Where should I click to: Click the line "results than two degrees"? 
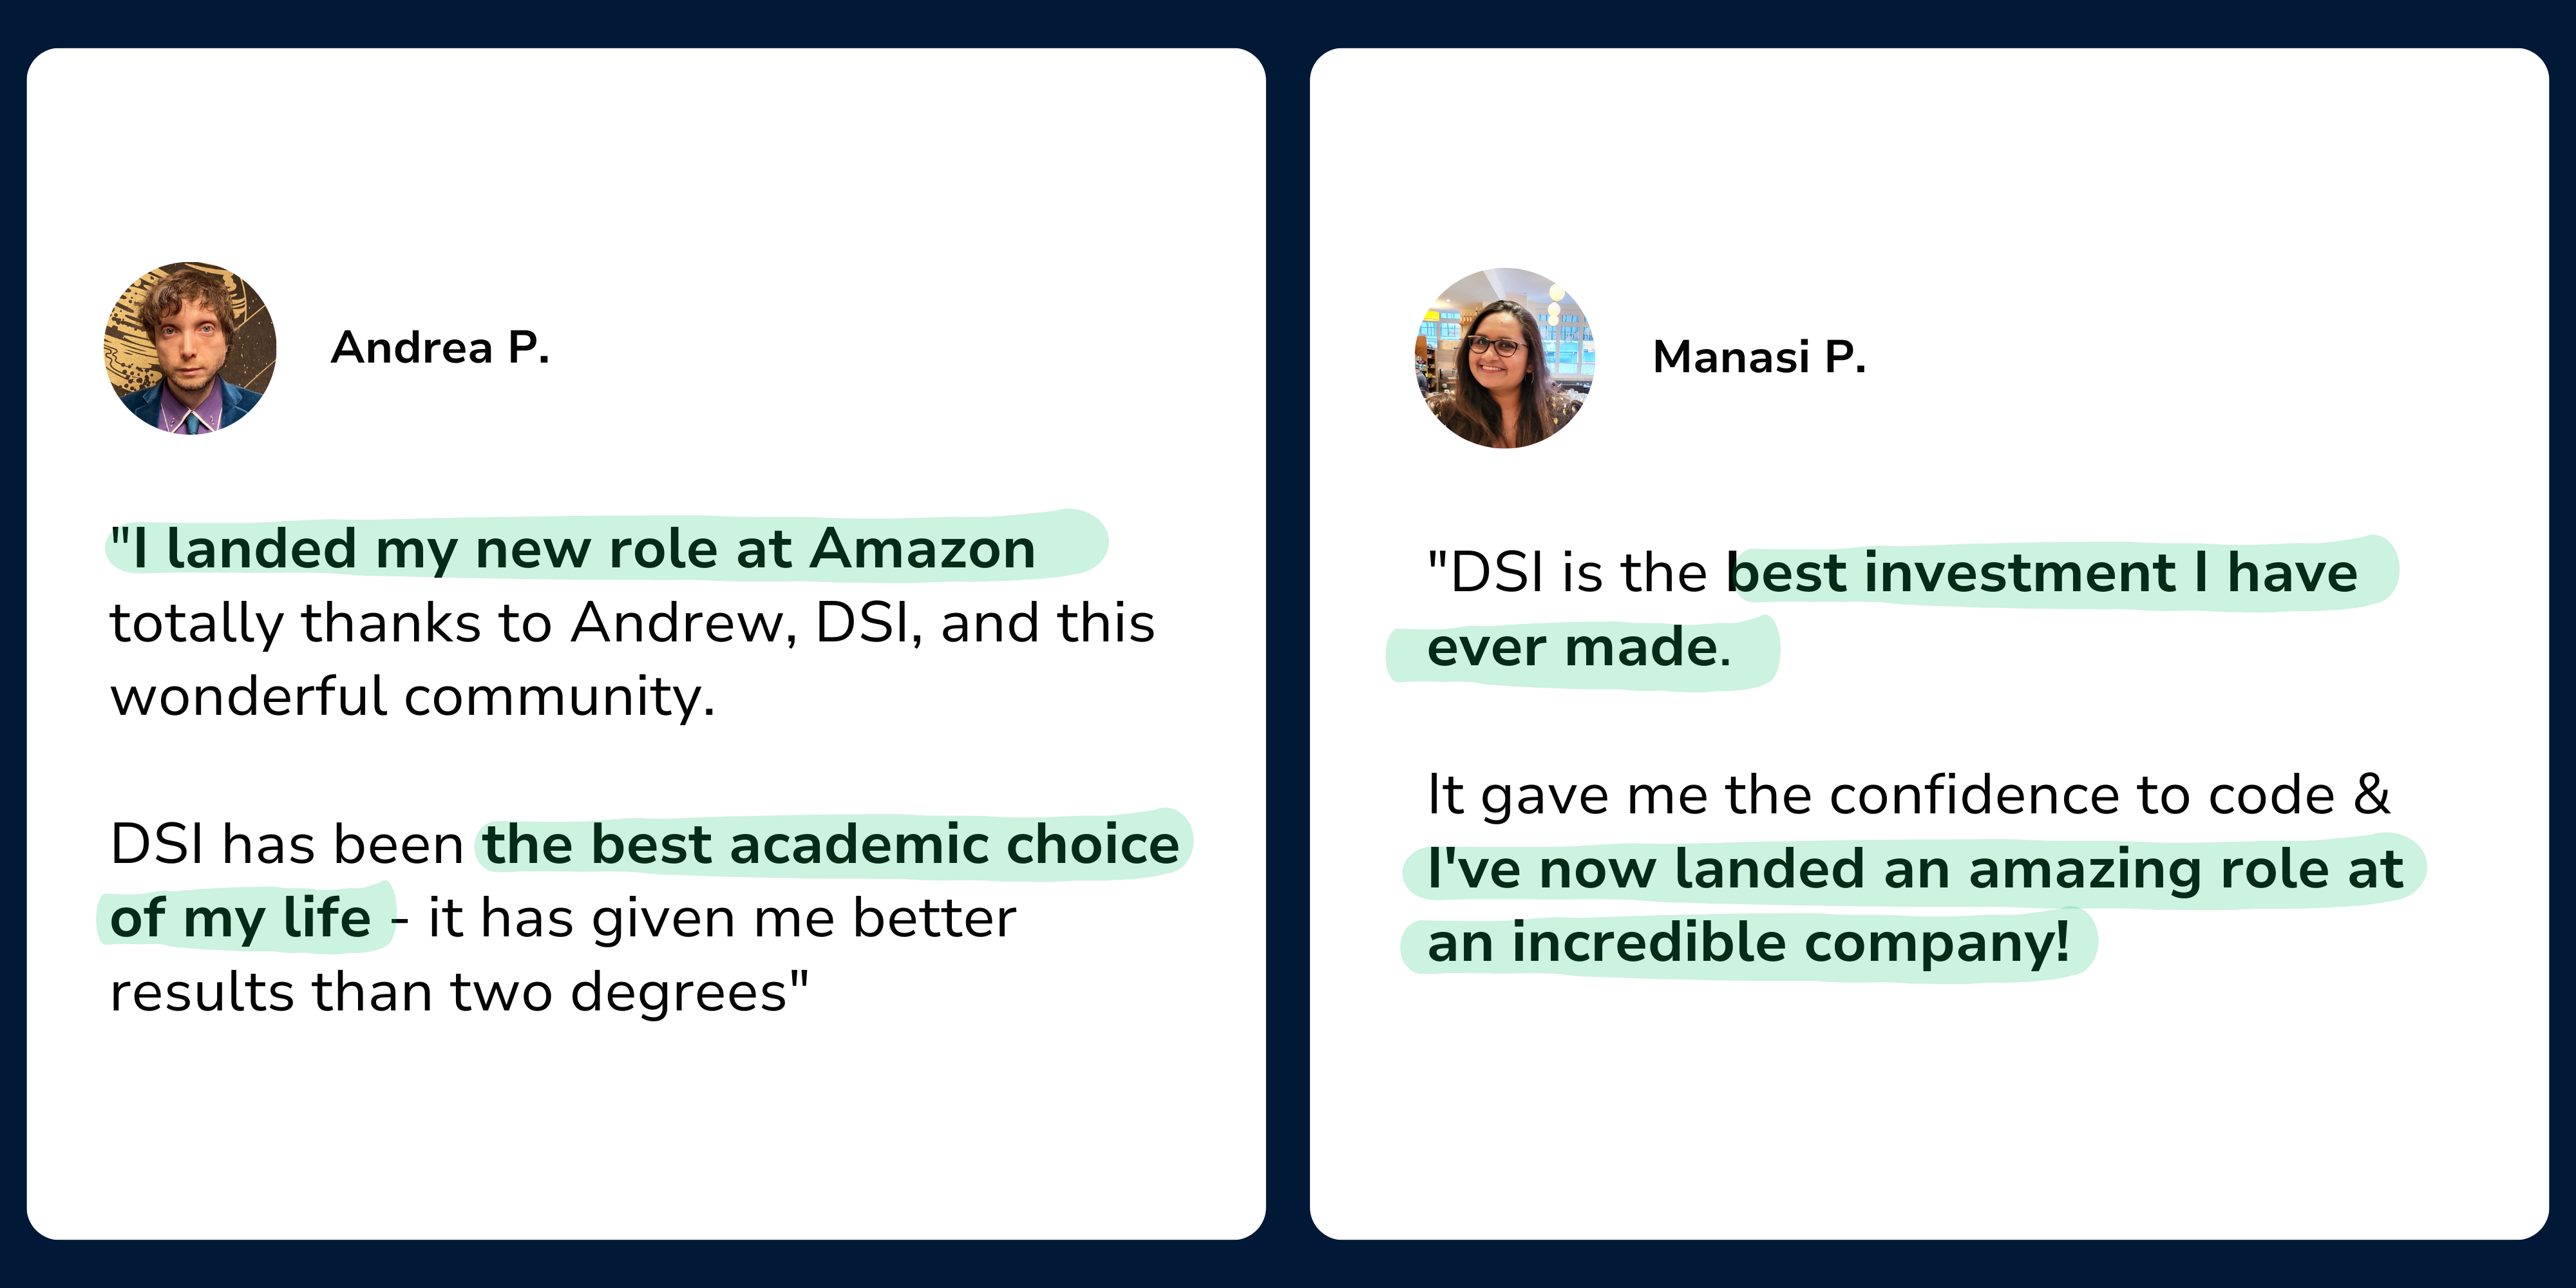459,992
